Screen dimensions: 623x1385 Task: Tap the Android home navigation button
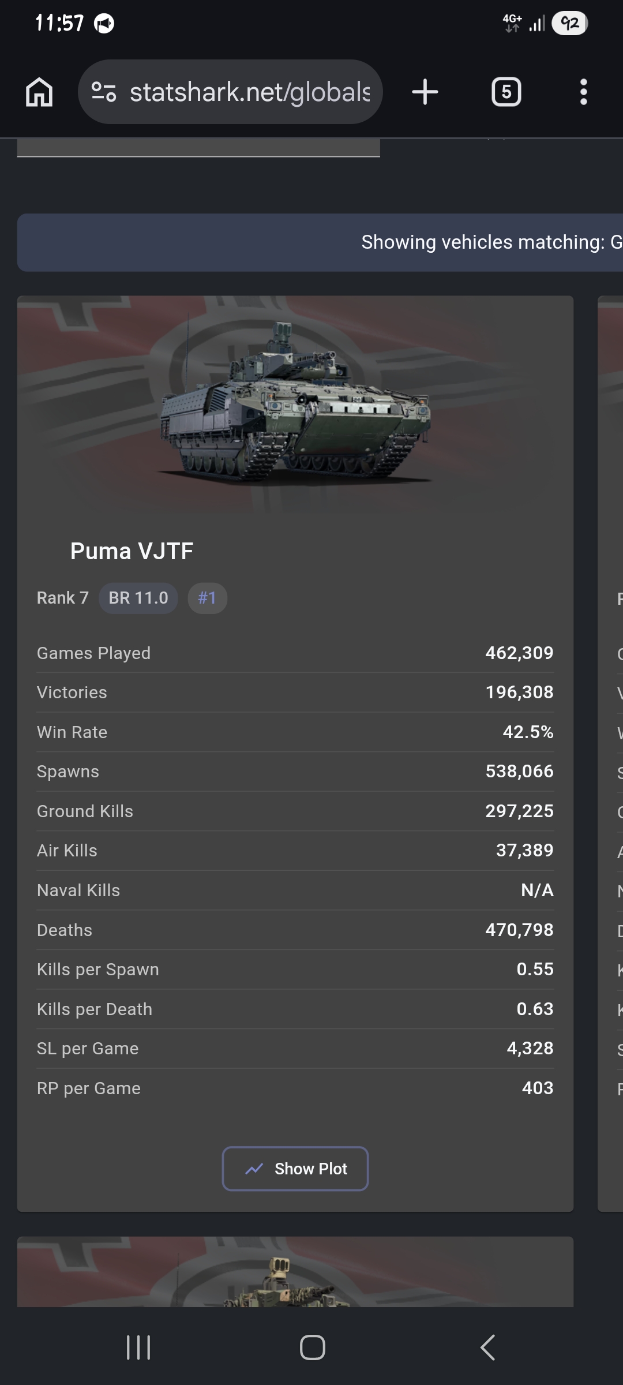[312, 1347]
